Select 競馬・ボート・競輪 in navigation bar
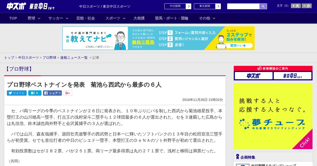Viewport: 317px width, 166px height. (x=172, y=18)
